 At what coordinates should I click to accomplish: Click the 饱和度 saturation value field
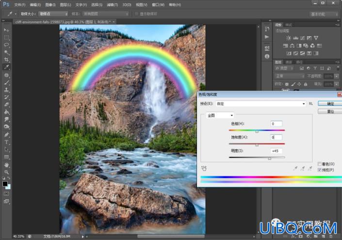coord(276,137)
